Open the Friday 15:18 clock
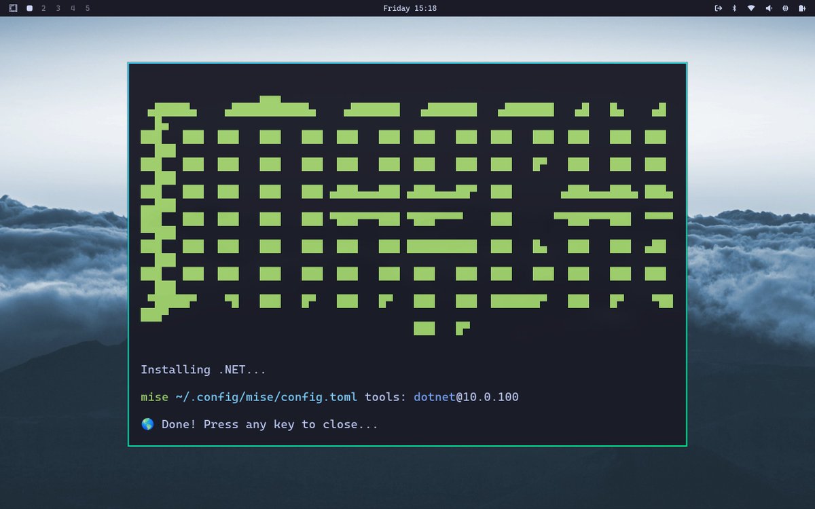Screen dimensions: 815x509 [x=410, y=8]
